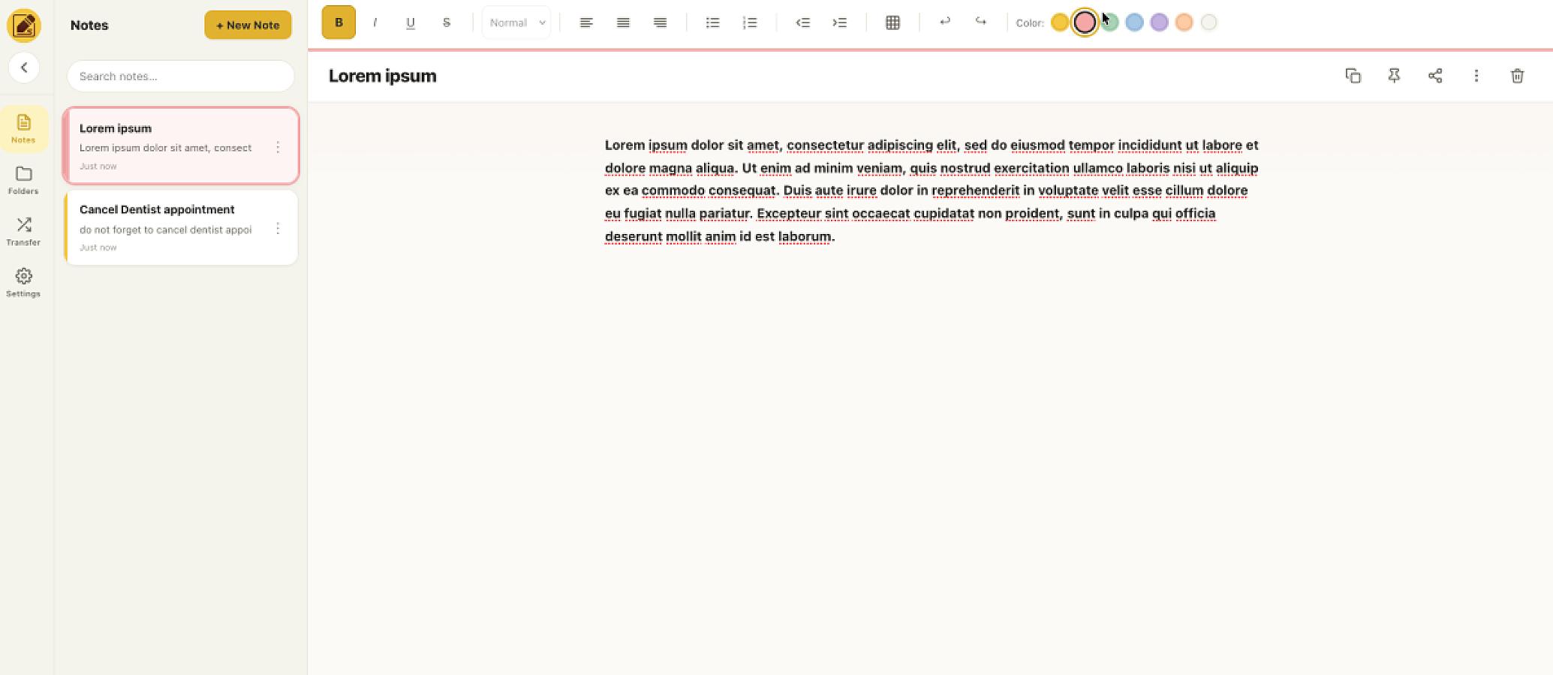Viewport: 1553px width, 675px height.
Task: Toggle italic formatting
Action: (375, 22)
